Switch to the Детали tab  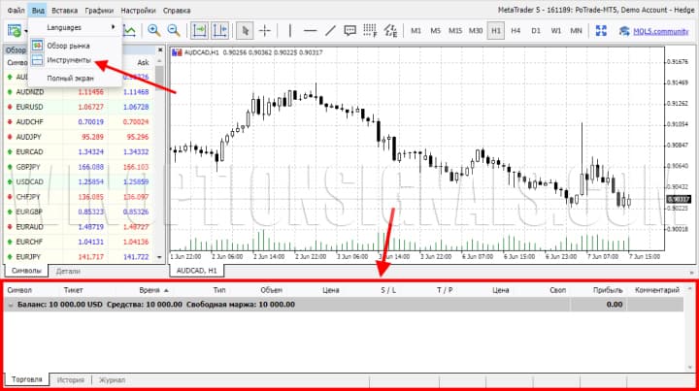point(68,271)
